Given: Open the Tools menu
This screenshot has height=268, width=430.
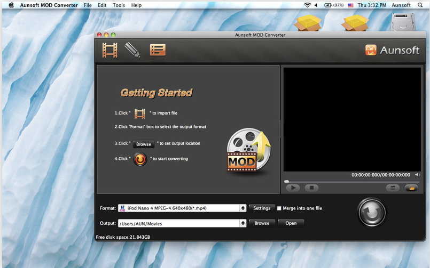Looking at the screenshot, I should click(119, 5).
